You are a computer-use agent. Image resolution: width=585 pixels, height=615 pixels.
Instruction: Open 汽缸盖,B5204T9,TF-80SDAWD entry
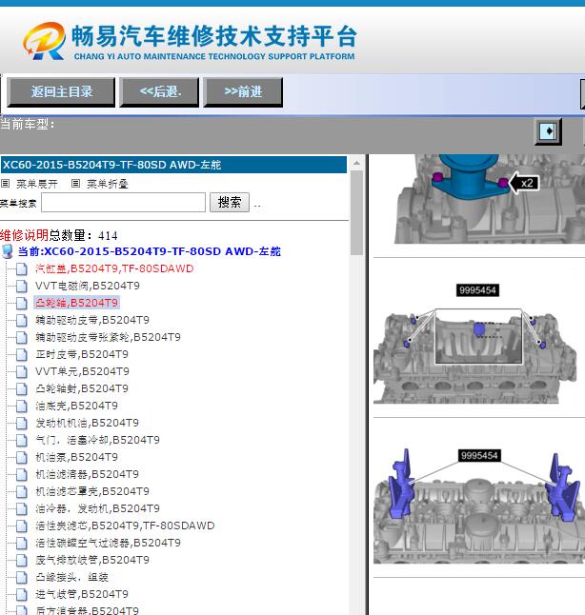[x=114, y=268]
